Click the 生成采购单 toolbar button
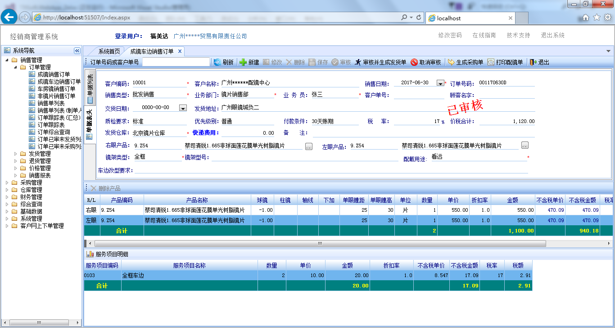The width and height of the screenshot is (615, 328). tap(466, 62)
